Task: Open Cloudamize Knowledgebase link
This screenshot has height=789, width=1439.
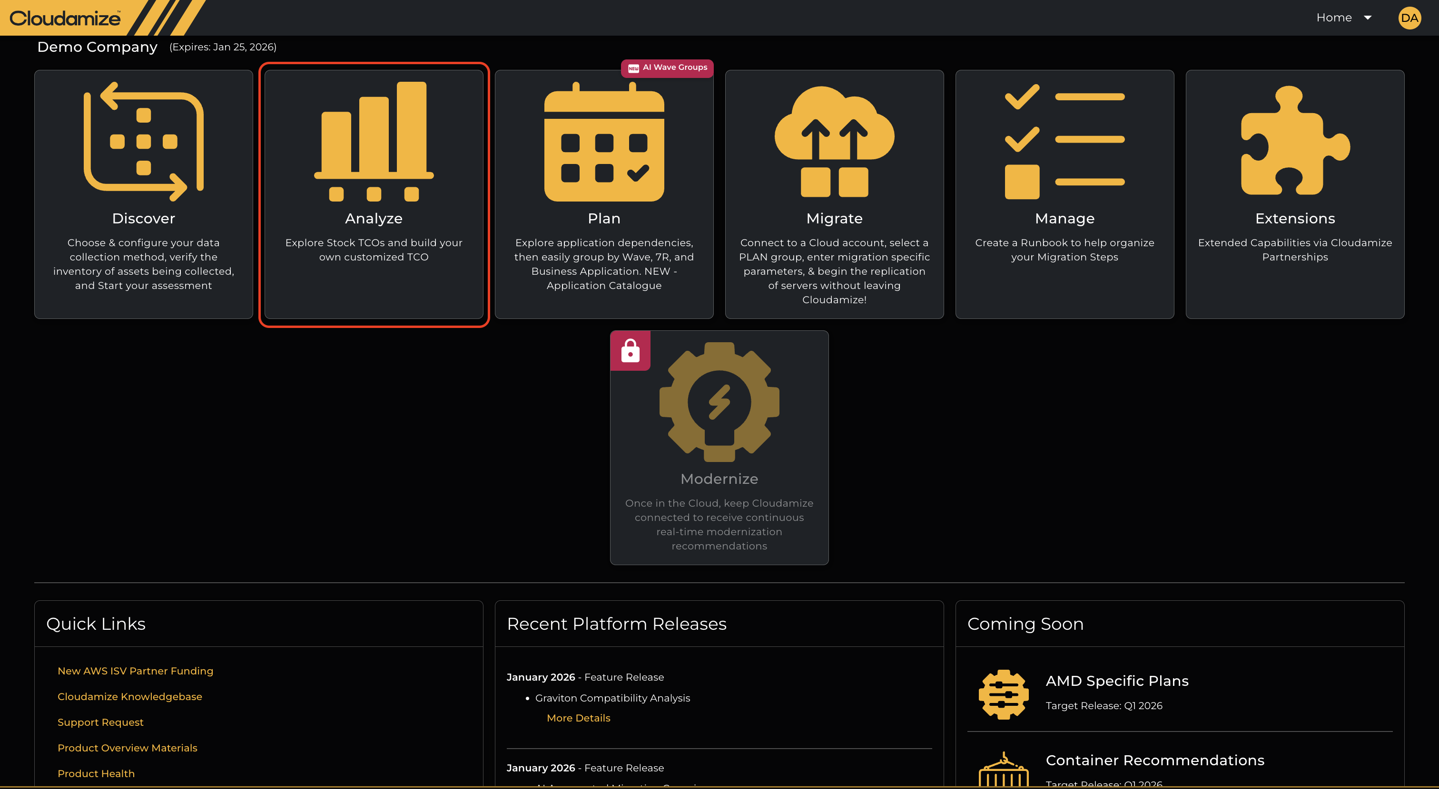Action: [x=129, y=696]
